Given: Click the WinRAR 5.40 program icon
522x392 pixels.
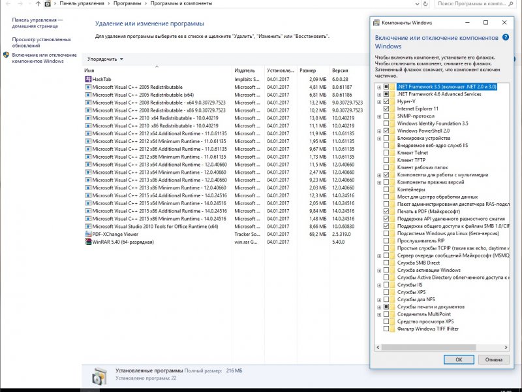Looking at the screenshot, I should 88,242.
